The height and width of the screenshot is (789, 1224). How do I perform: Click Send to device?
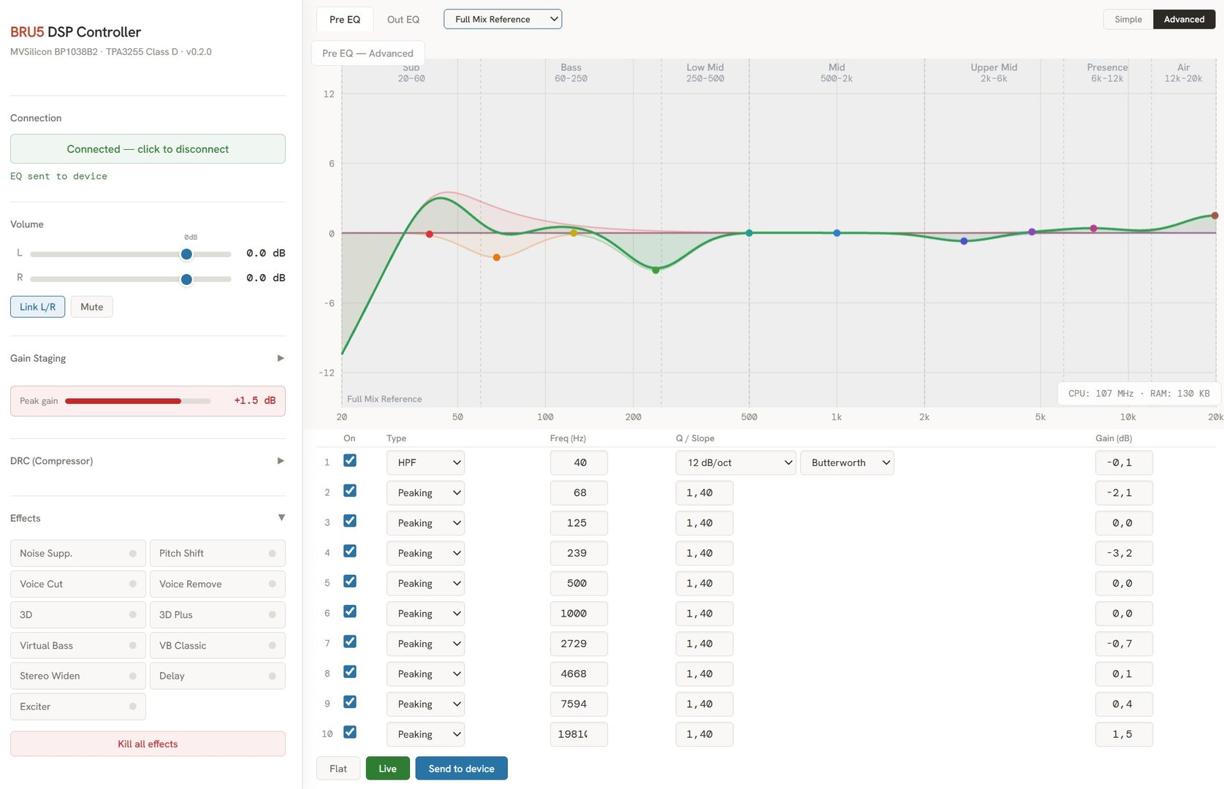(x=462, y=769)
